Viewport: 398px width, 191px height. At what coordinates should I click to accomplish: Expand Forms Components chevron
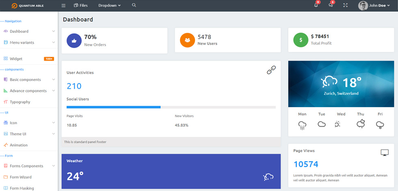54,166
